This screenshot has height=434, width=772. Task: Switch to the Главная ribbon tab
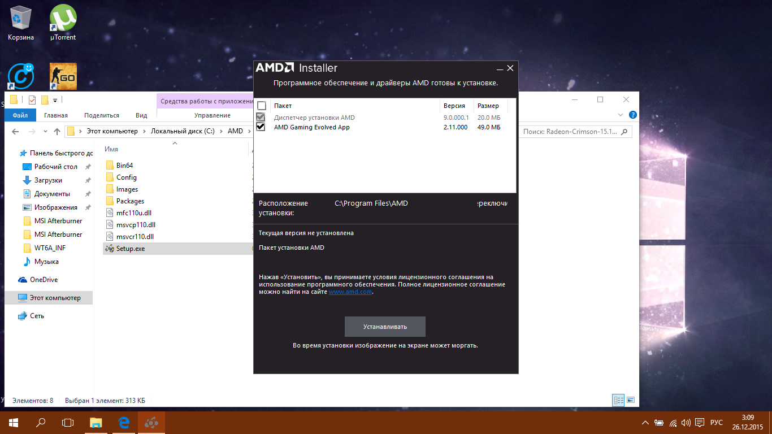coord(56,115)
